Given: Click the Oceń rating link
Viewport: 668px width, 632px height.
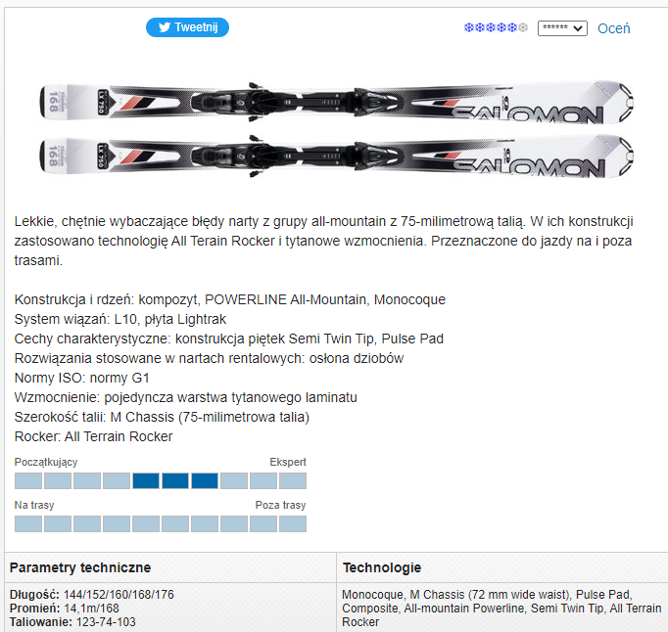Looking at the screenshot, I should [613, 28].
